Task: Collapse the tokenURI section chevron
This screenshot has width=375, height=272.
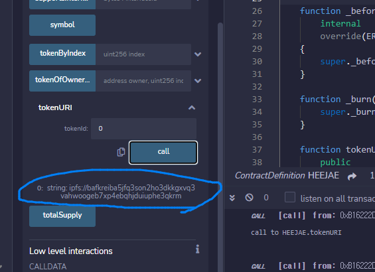Action: pyautogui.click(x=192, y=107)
